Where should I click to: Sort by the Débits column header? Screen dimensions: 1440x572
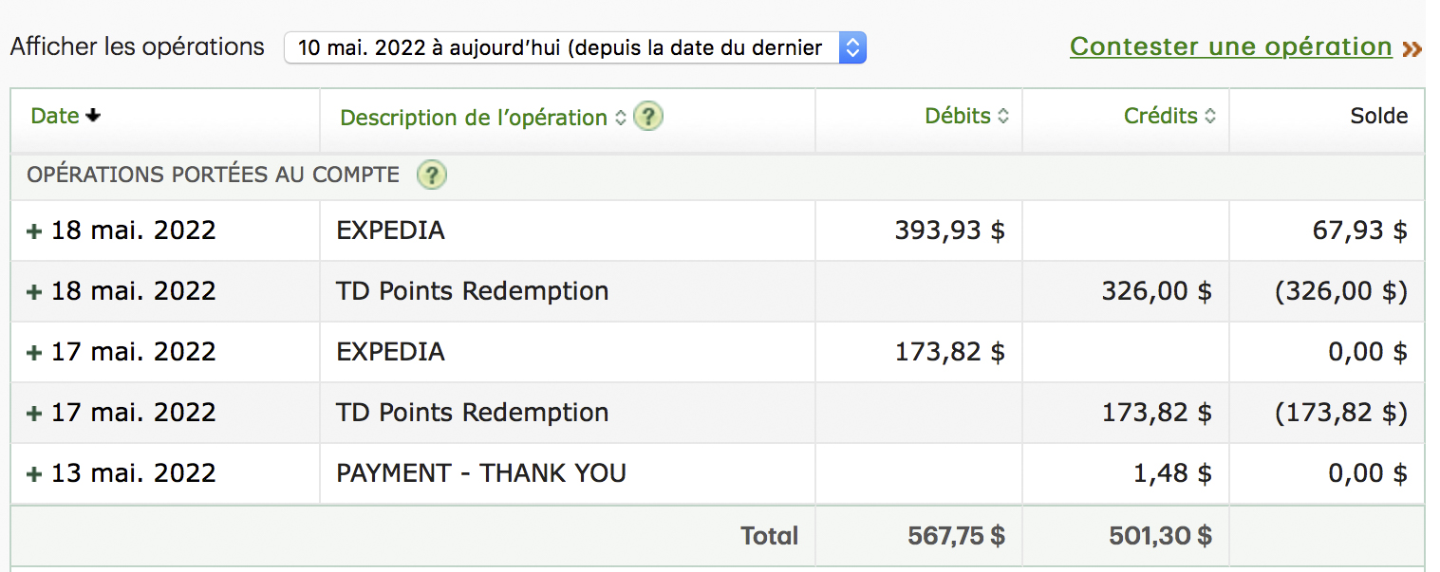(957, 116)
